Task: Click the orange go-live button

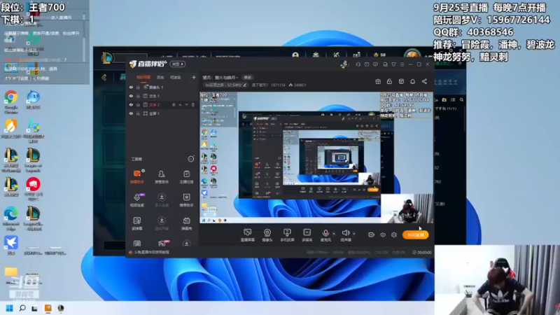Action: click(416, 234)
